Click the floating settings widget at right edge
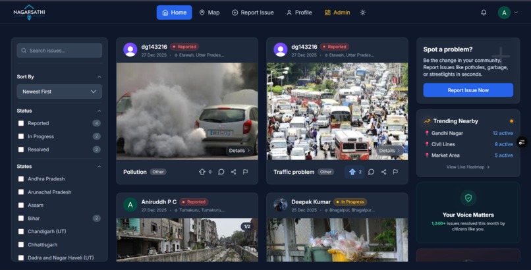This screenshot has height=270, width=531. 522,142
